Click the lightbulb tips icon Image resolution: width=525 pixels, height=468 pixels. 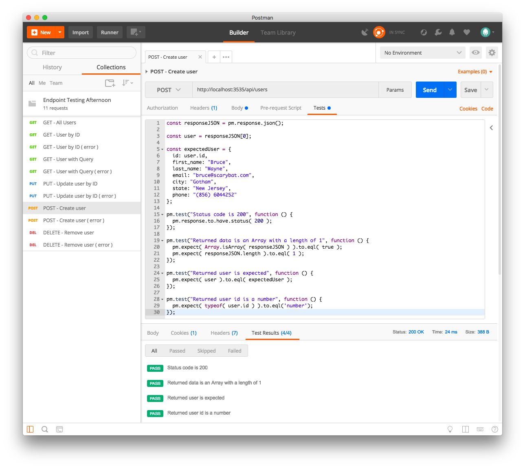point(450,429)
